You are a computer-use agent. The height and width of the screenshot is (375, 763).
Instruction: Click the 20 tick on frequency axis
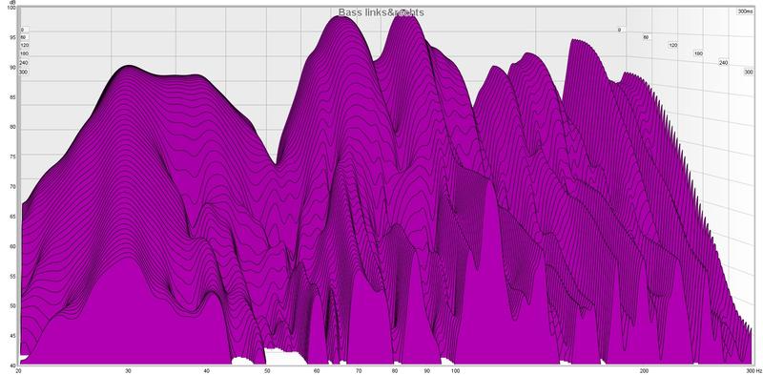coord(18,371)
